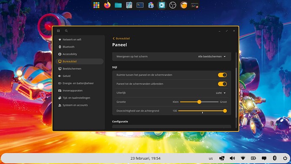Go back to Bureaublad

coord(121,38)
